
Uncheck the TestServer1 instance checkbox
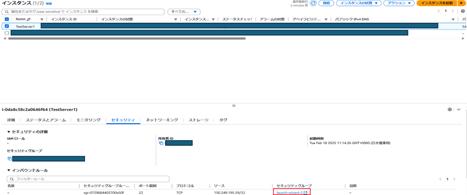[7, 26]
